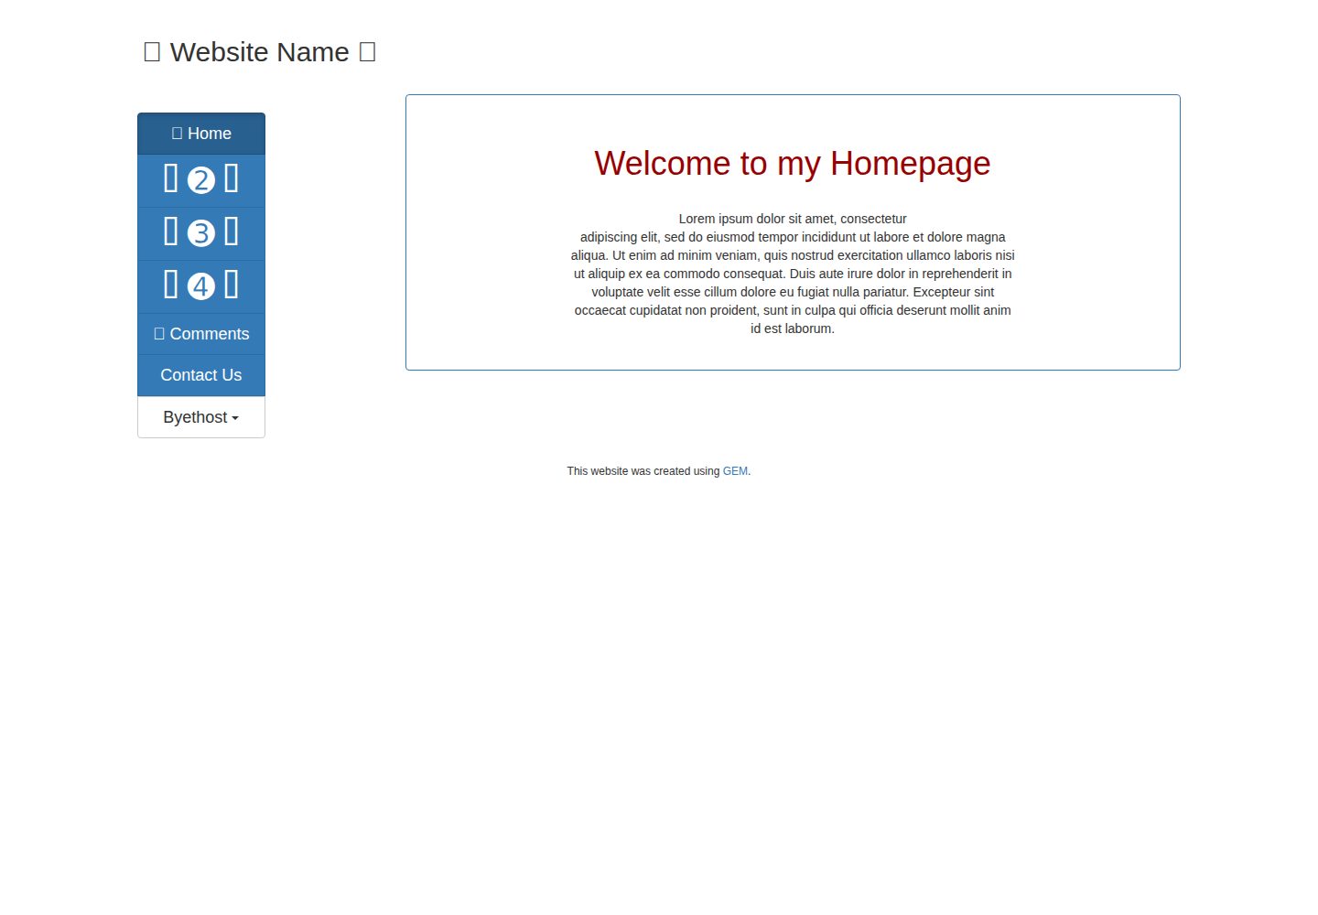This screenshot has height=915, width=1318.
Task: Open the Home menu item
Action: point(201,134)
